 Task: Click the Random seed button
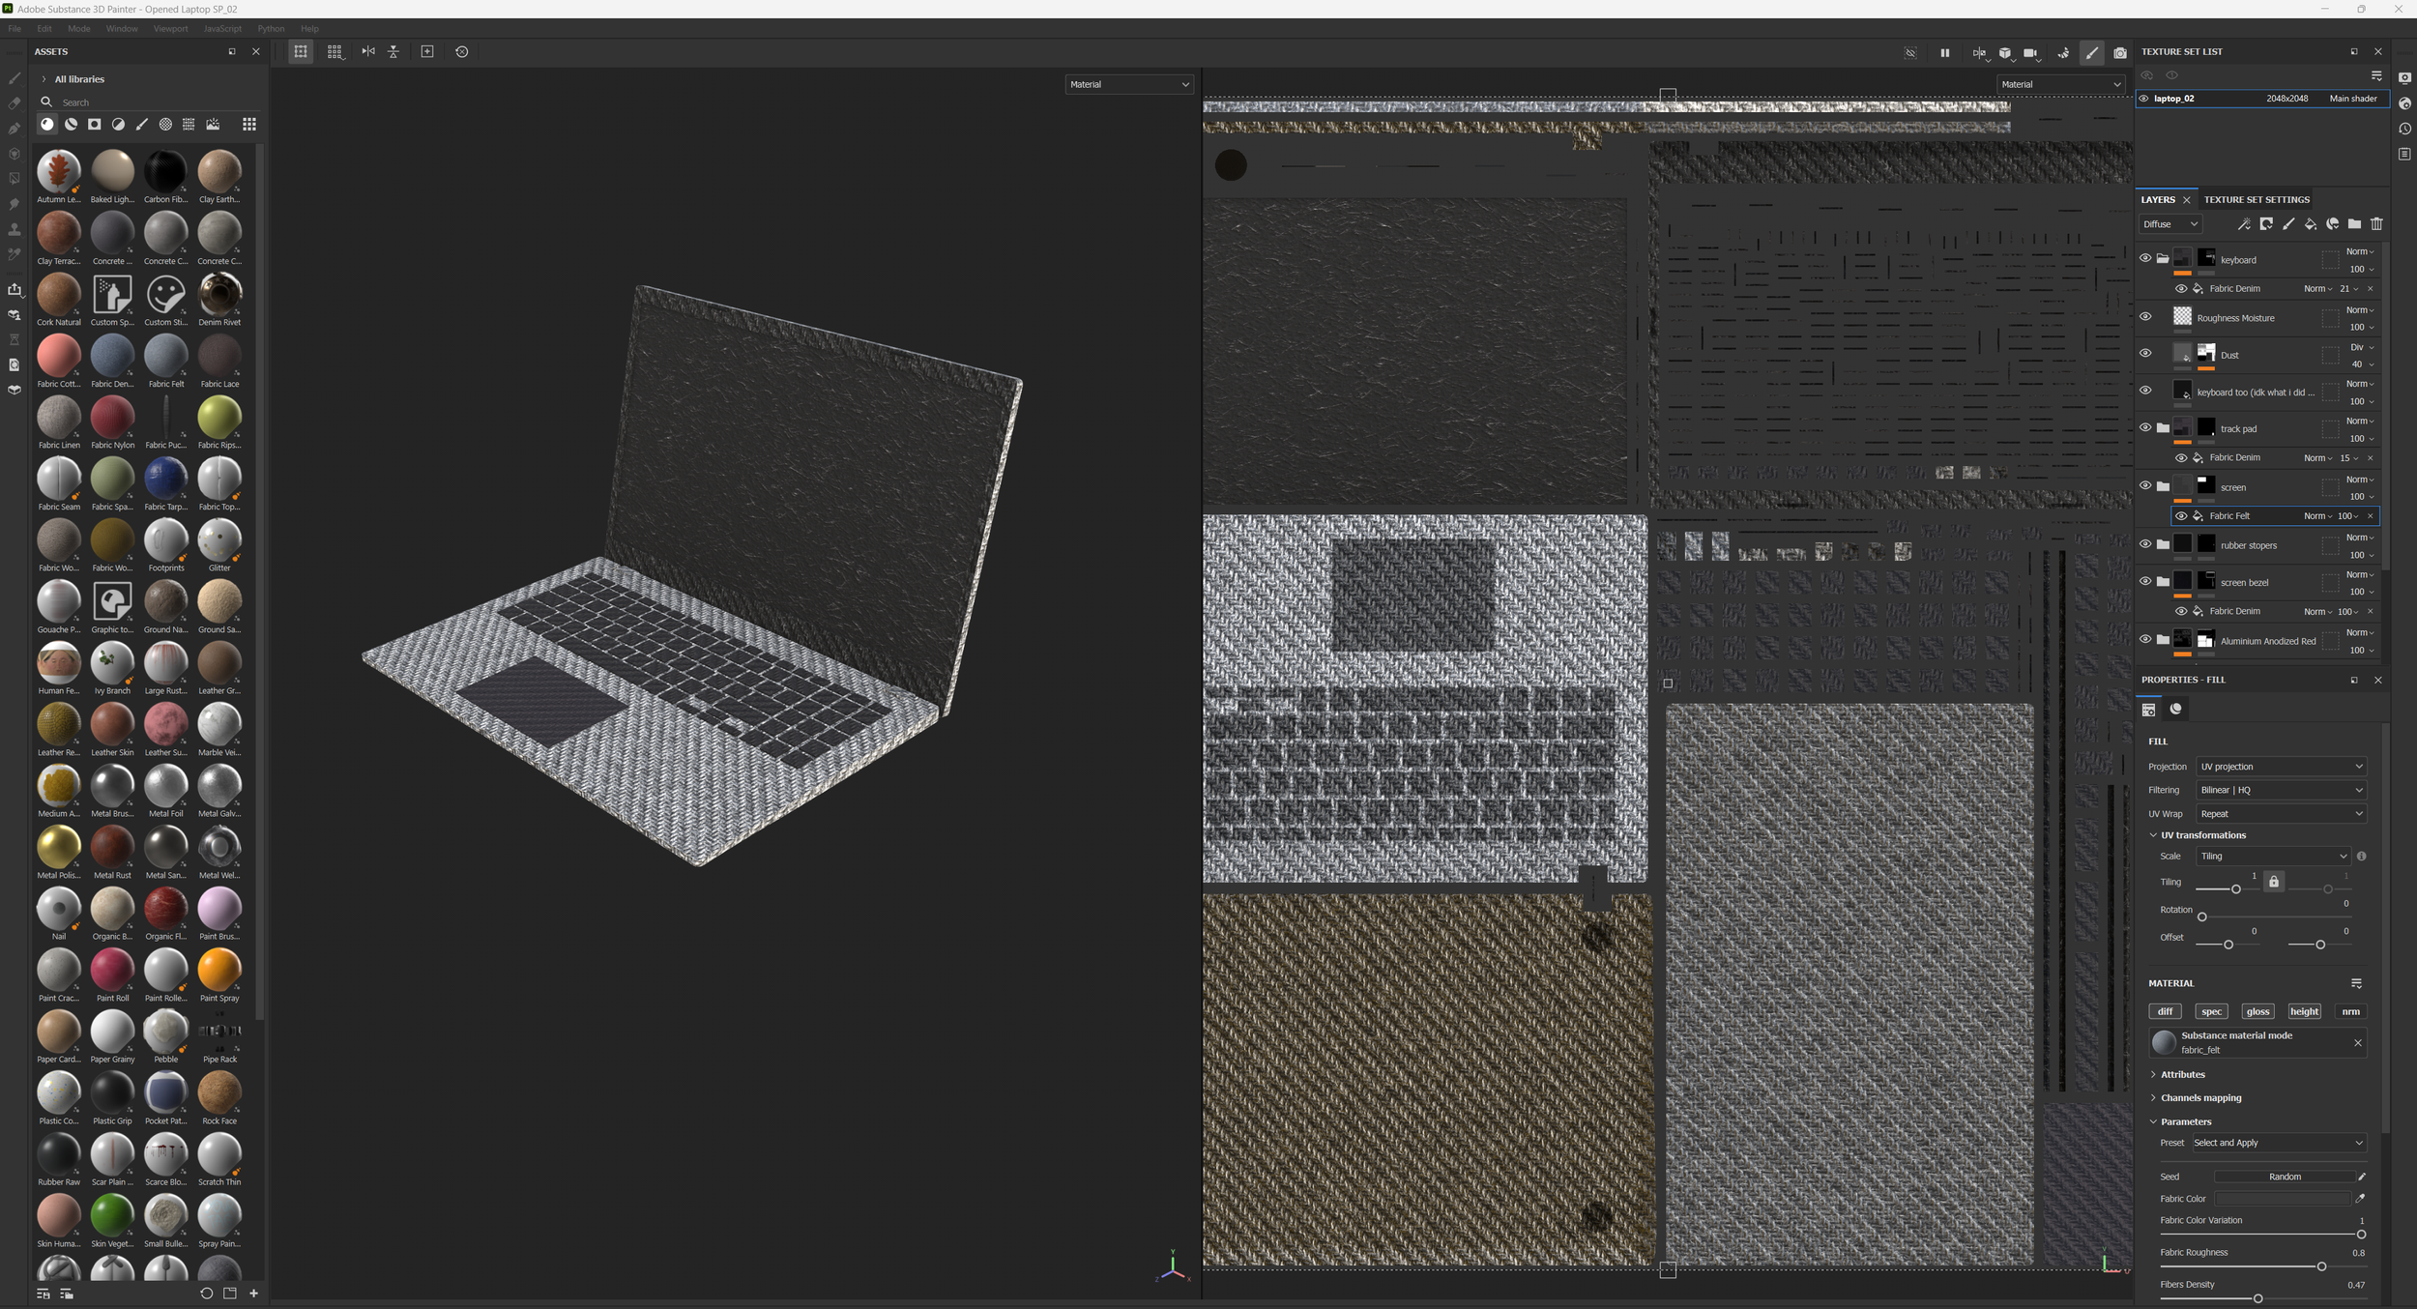2284,1177
